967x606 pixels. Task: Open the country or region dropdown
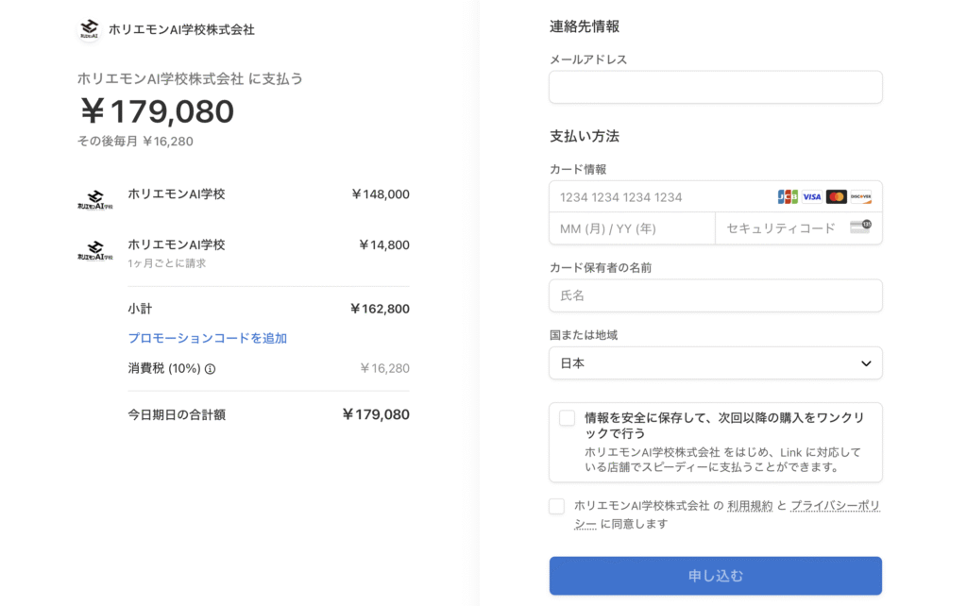pos(716,363)
